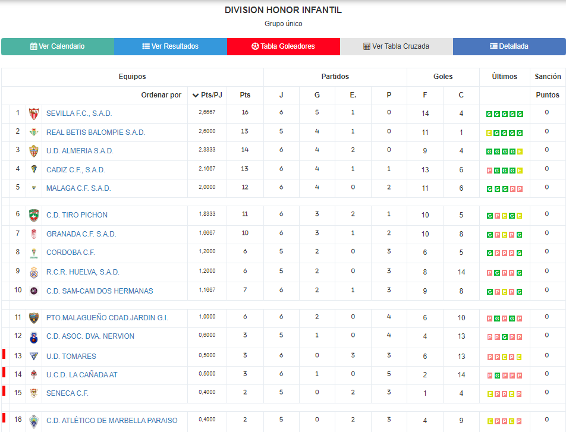Image resolution: width=566 pixels, height=432 pixels.
Task: Click Sevilla's first green G result badge
Action: tap(489, 114)
